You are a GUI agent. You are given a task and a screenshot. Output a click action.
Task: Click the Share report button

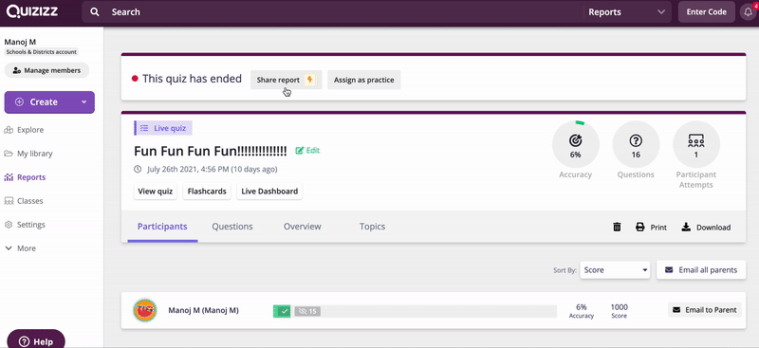coord(287,80)
